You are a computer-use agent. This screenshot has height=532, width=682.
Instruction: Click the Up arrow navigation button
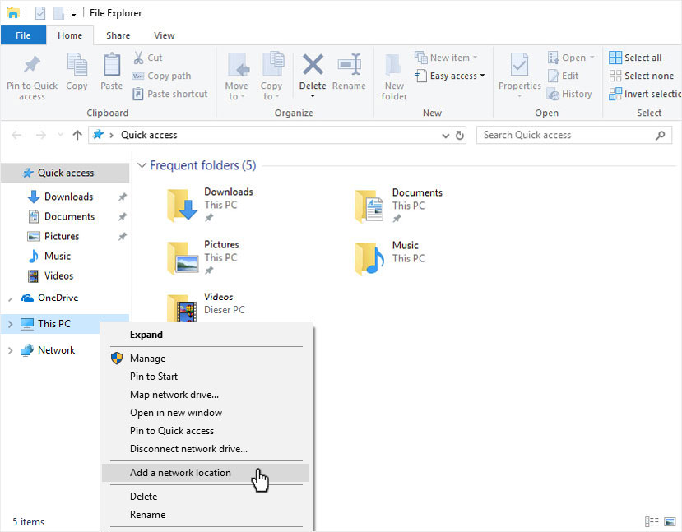coord(77,135)
